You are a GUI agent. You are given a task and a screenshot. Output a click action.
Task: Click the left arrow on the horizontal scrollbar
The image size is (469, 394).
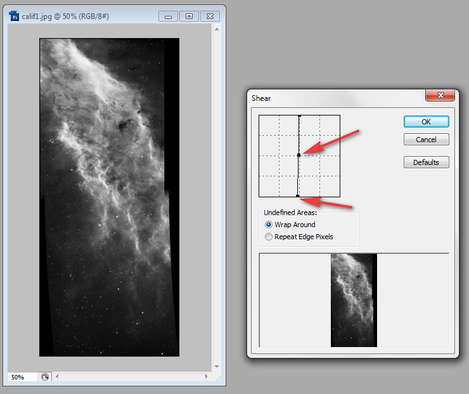(58, 377)
